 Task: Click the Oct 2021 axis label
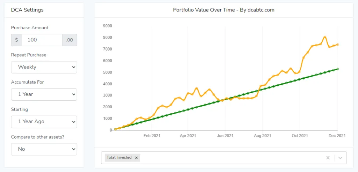point(300,136)
